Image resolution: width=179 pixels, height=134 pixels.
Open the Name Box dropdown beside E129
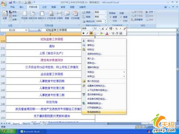[x=26, y=30]
